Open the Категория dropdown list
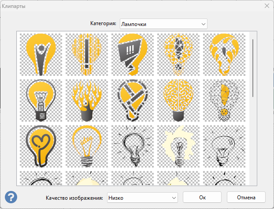Viewport: 274px width, 209px height. coord(163,23)
